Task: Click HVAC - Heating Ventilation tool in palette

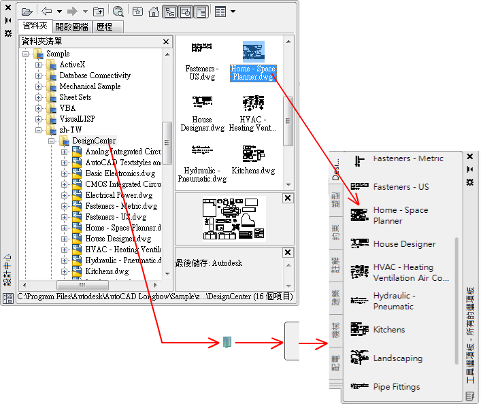Action: [x=399, y=273]
